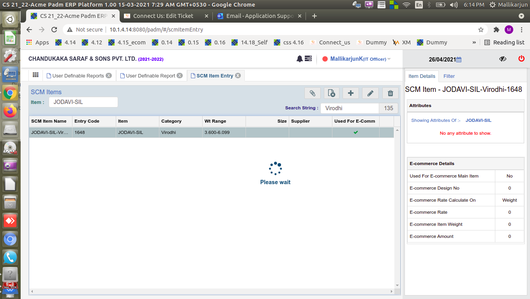This screenshot has height=299, width=530.
Task: Open the notifications bell icon
Action: 299,59
